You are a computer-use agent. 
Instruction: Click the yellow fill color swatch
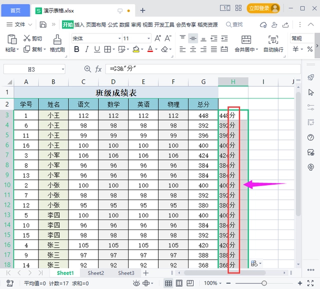click(135, 49)
